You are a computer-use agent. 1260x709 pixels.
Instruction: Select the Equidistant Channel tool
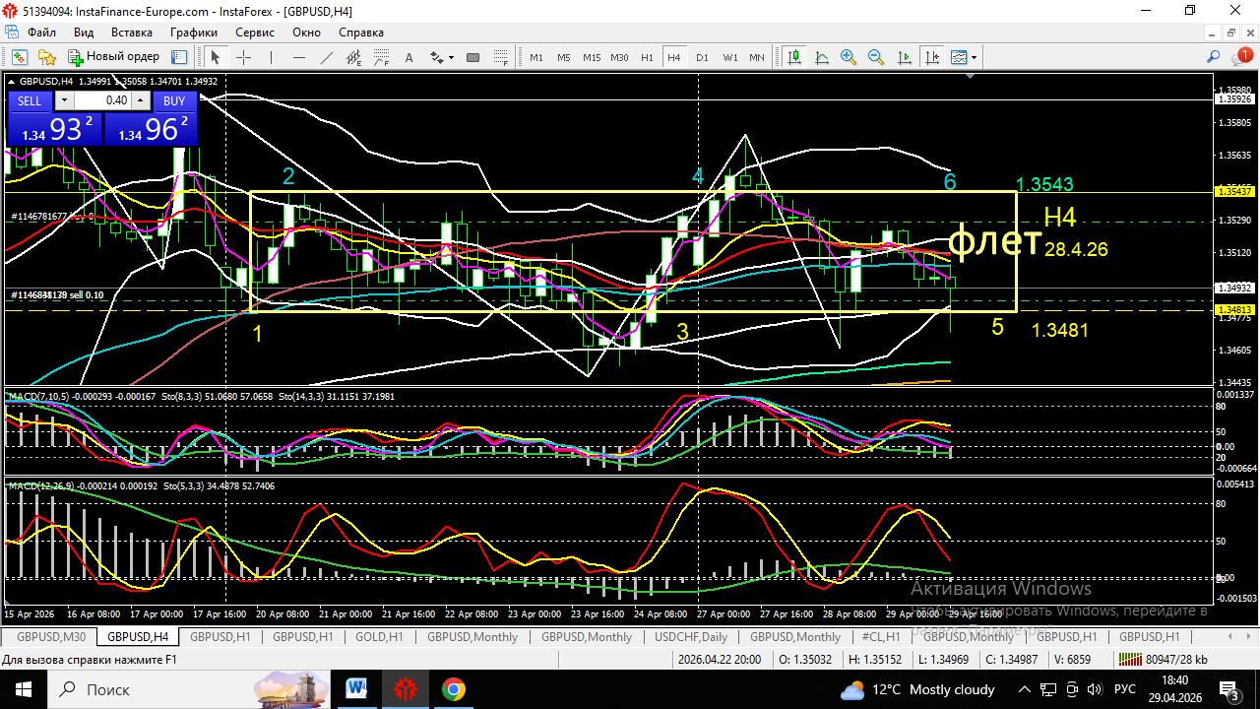(354, 57)
